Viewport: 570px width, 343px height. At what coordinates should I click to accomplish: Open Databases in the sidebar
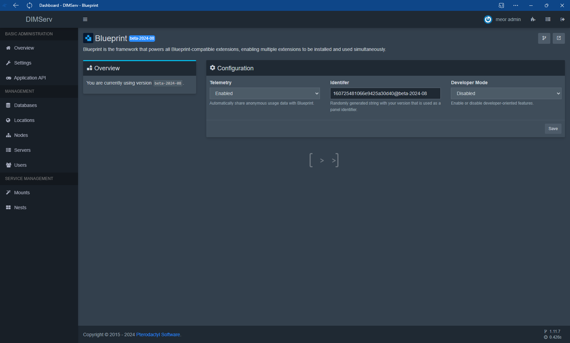(x=39, y=105)
